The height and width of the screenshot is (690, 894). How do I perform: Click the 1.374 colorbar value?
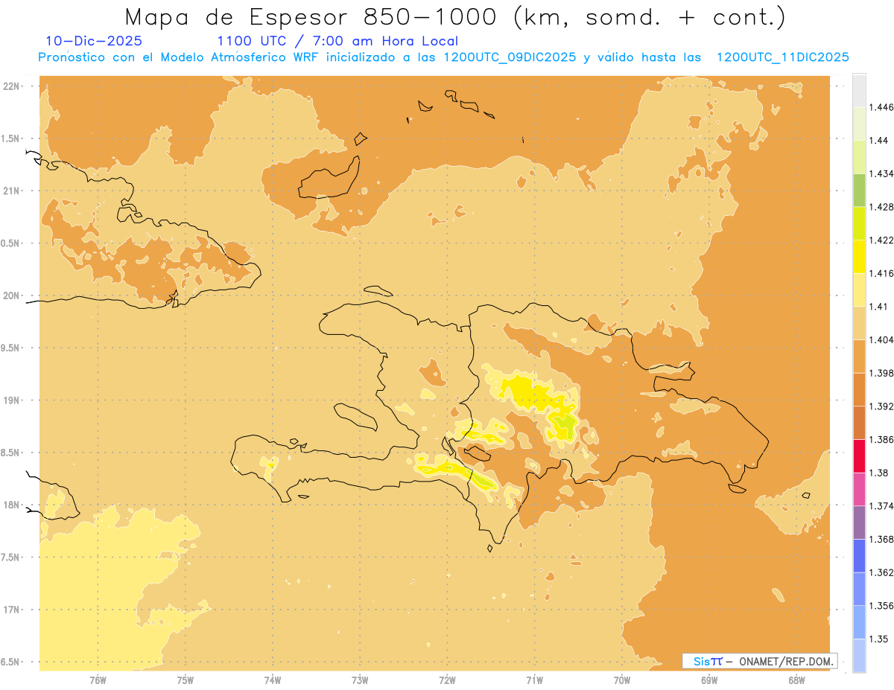[881, 506]
